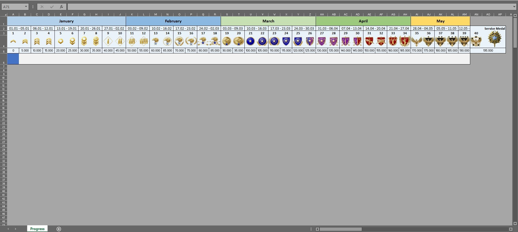The height and width of the screenshot is (232, 518).
Task: Click the horizontal scrollbar right arrow
Action: (511, 229)
